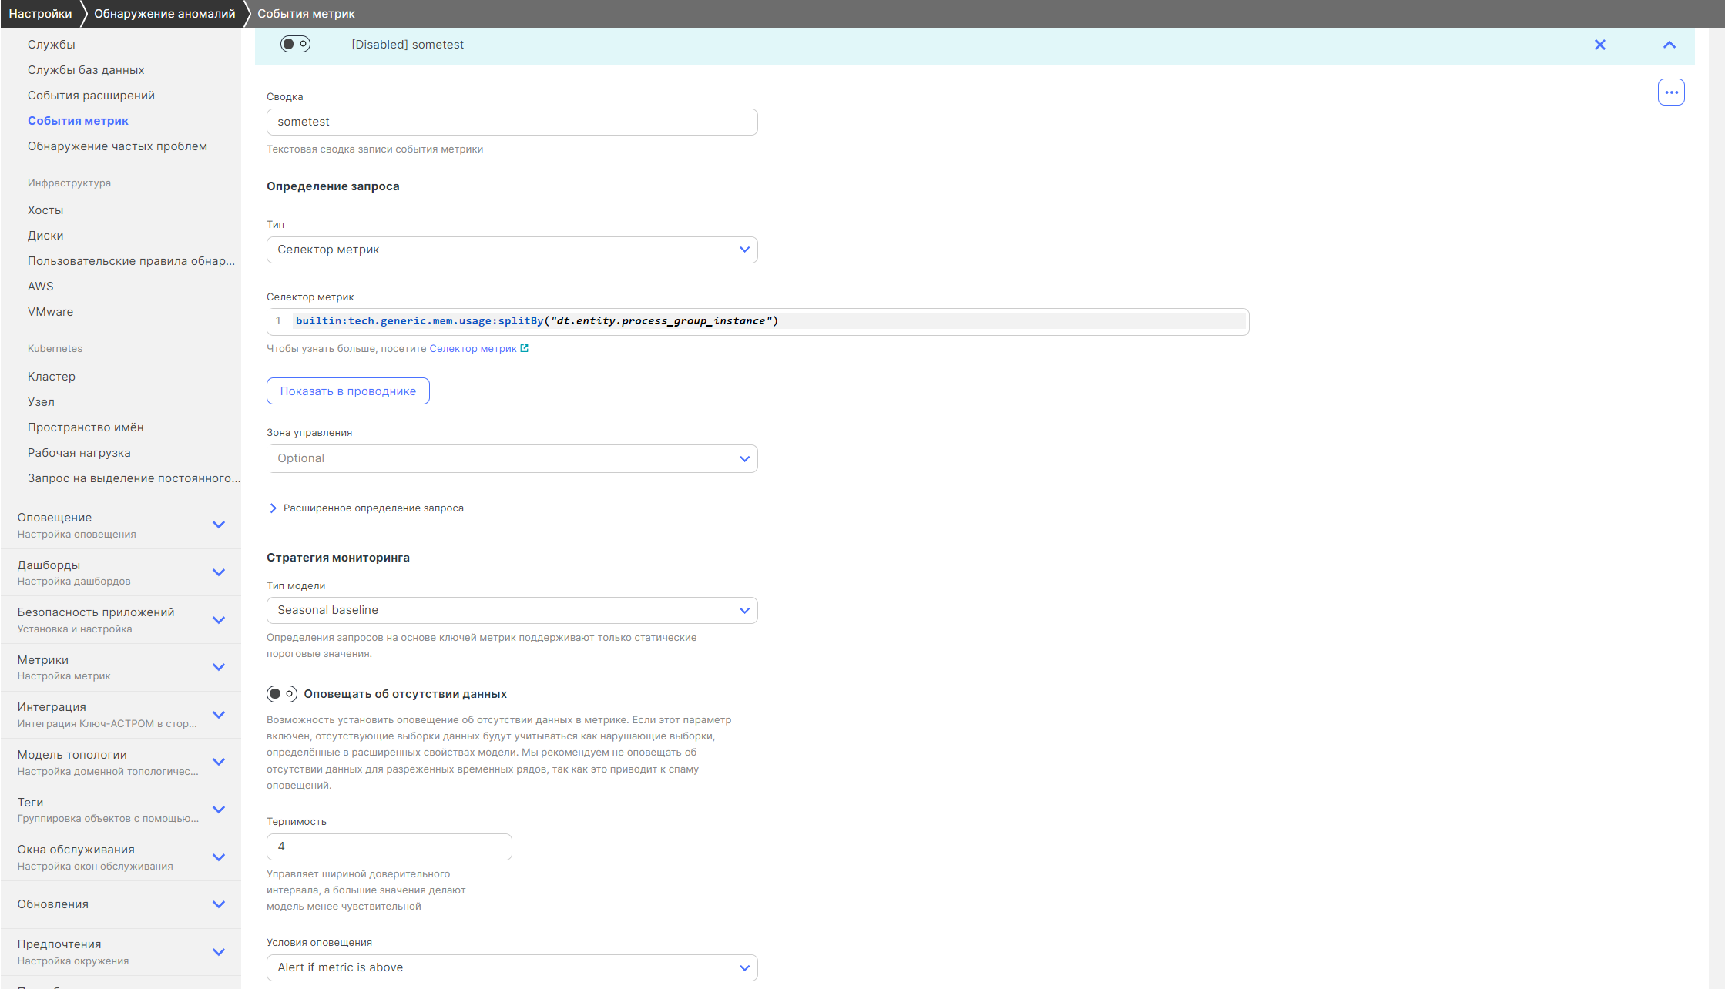Collapse the sometest entry with up chevron
Screen dimensions: 1725x989
(1669, 45)
